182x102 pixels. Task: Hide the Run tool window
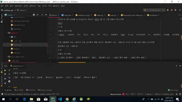tap(180, 66)
